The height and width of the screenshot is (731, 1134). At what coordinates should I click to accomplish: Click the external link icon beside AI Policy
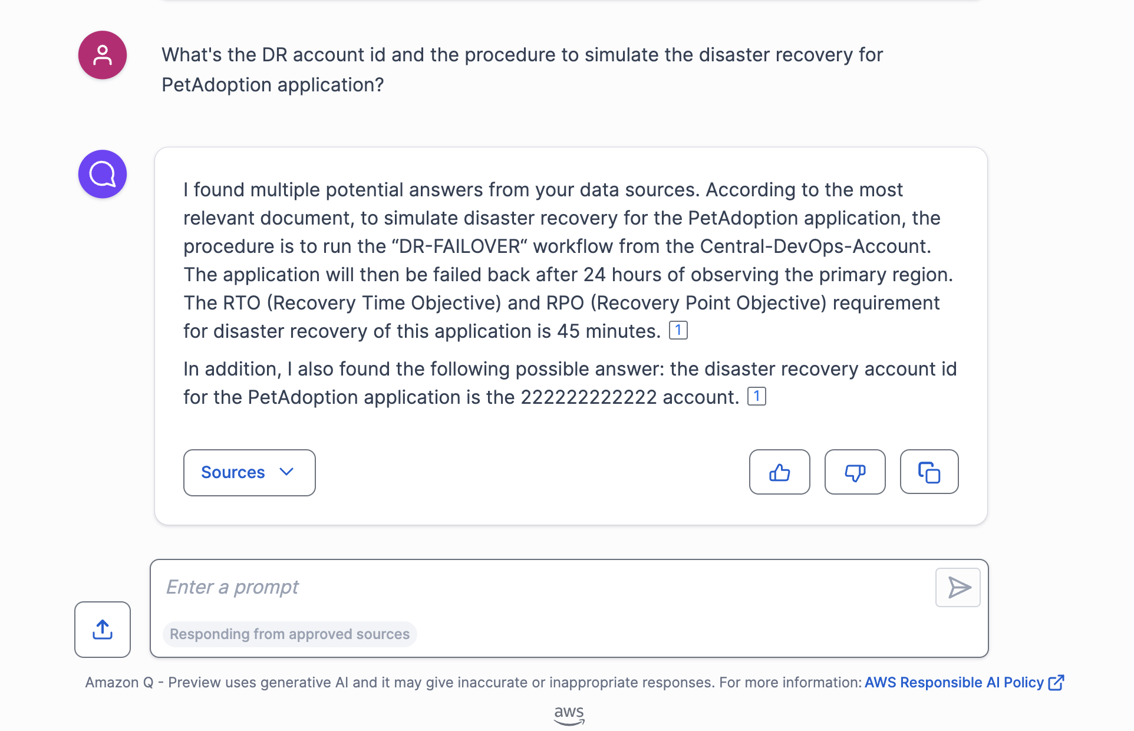click(x=1056, y=682)
